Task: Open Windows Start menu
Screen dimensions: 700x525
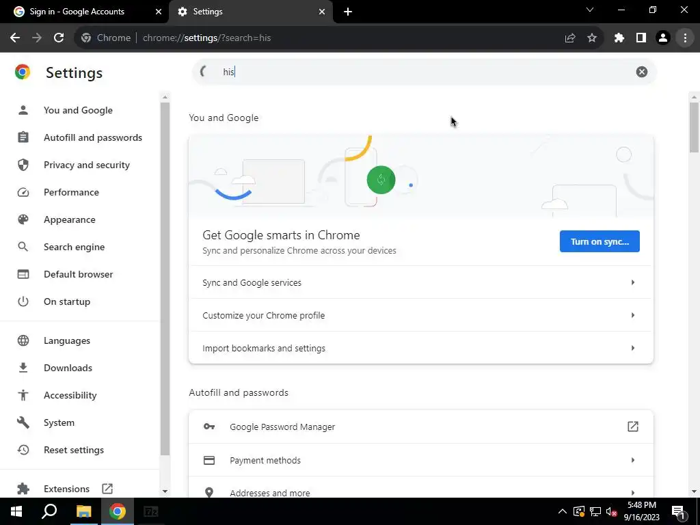Action: coord(16,511)
